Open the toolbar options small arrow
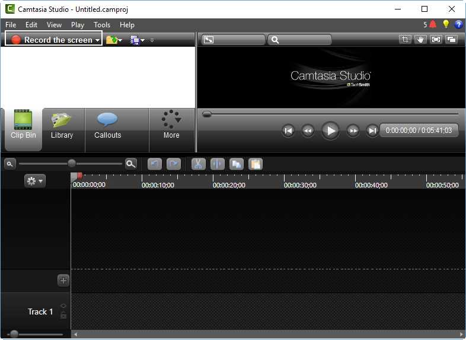 tap(152, 40)
